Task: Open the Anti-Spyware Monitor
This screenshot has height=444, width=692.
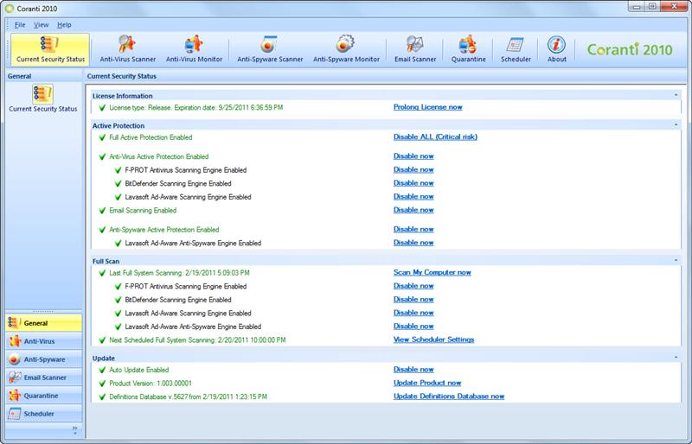Action: click(x=346, y=49)
